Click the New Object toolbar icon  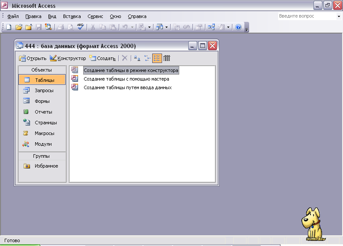(x=221, y=27)
